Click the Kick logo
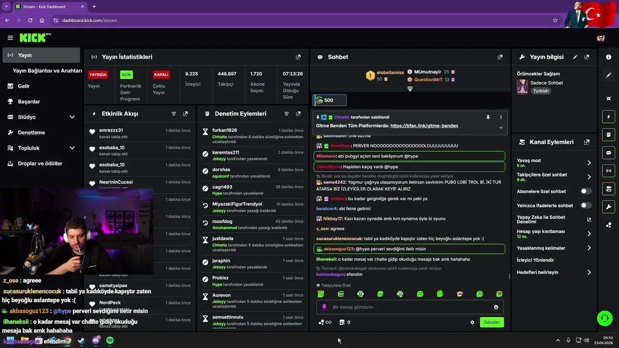The height and width of the screenshot is (348, 619). coord(35,38)
